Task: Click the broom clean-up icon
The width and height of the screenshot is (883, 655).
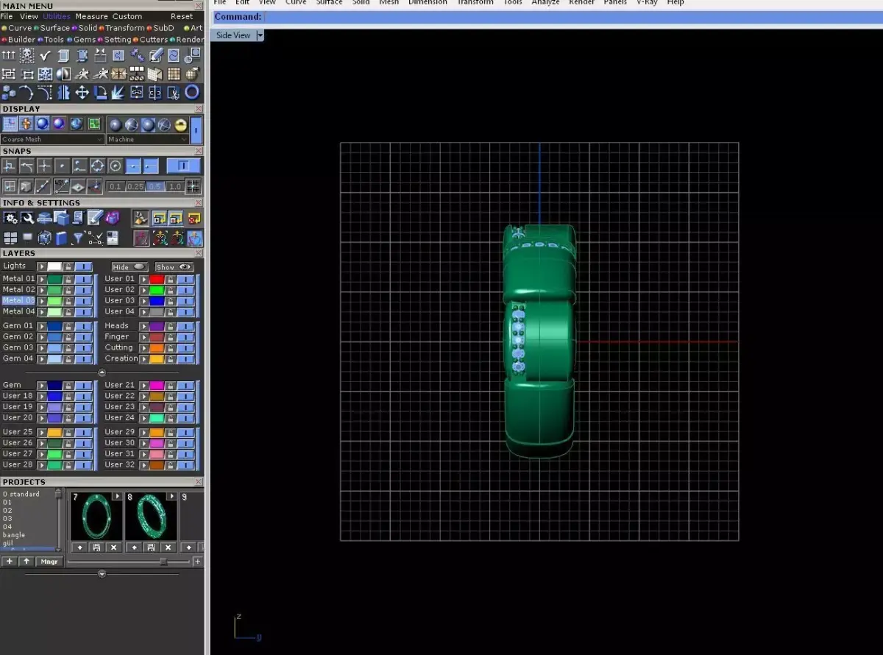Action: point(141,219)
